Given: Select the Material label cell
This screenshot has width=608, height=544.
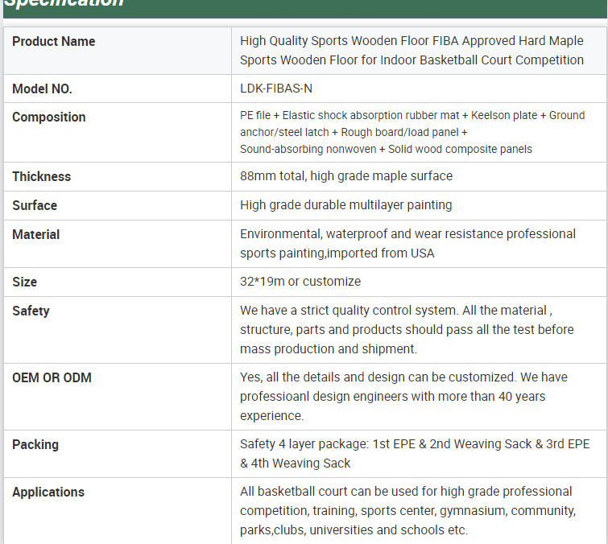Looking at the screenshot, I should coord(36,235).
